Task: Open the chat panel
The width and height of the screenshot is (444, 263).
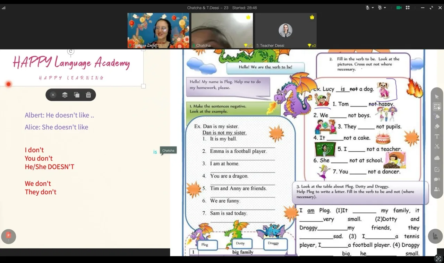Action: click(x=437, y=179)
